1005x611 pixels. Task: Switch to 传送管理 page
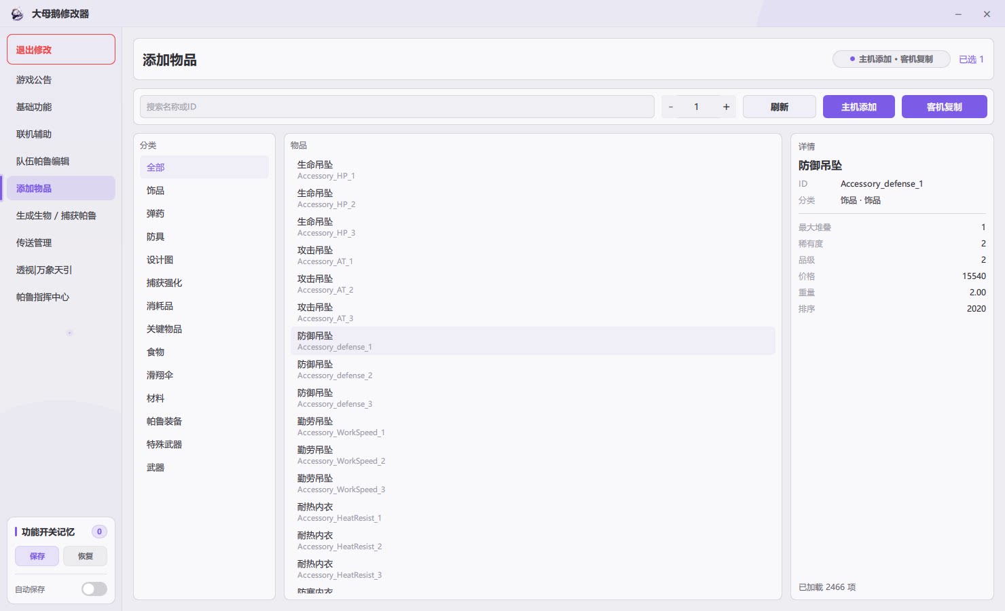tap(61, 243)
